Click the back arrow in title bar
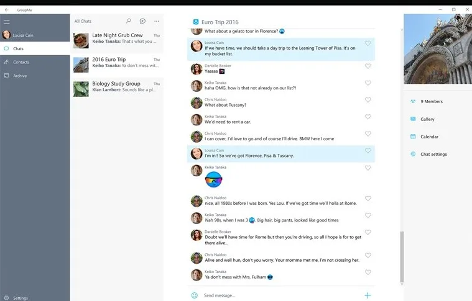Image resolution: width=472 pixels, height=301 pixels. coord(7,10)
